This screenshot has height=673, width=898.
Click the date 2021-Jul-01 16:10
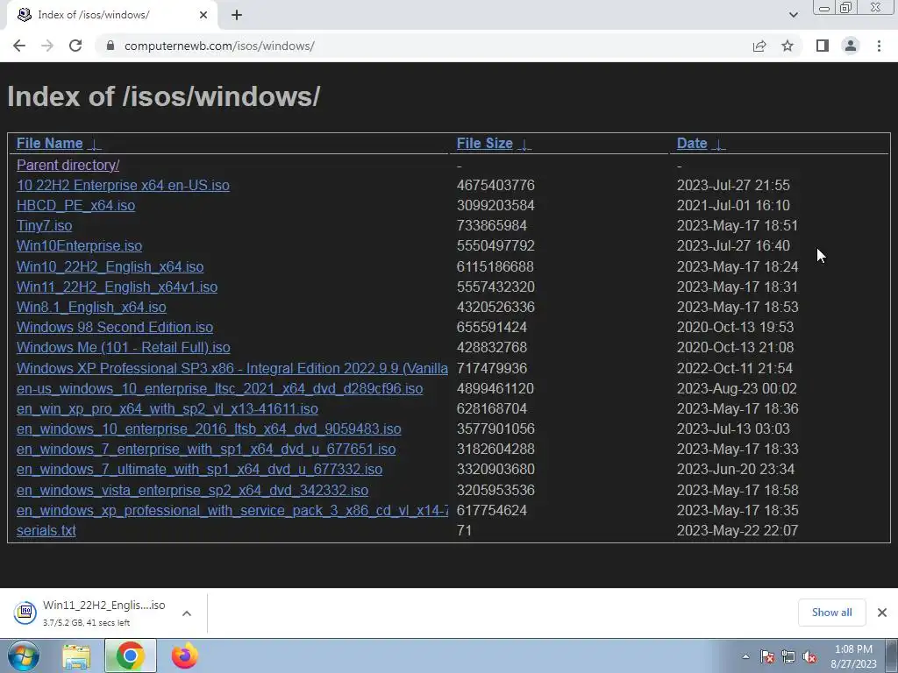[733, 205]
